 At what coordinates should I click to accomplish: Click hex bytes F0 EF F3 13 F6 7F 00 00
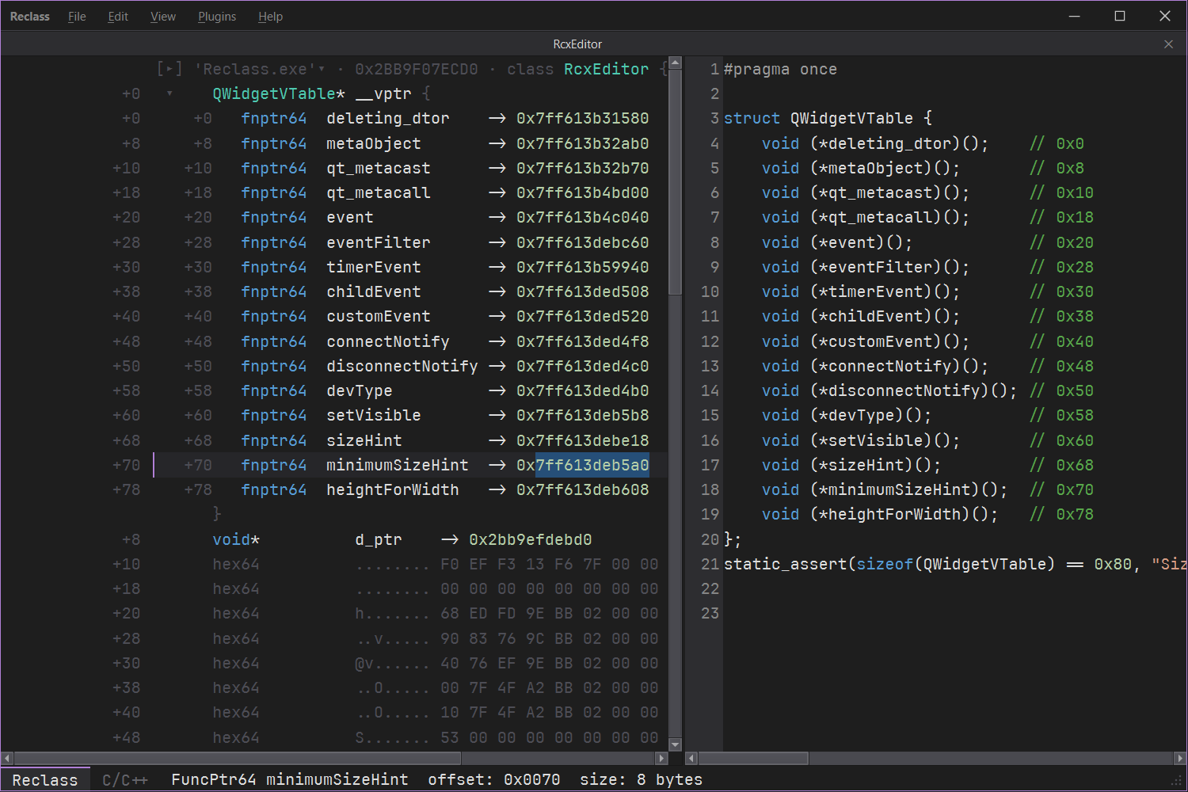pyautogui.click(x=550, y=564)
